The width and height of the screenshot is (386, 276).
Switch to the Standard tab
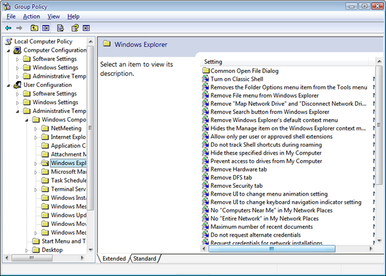click(145, 258)
